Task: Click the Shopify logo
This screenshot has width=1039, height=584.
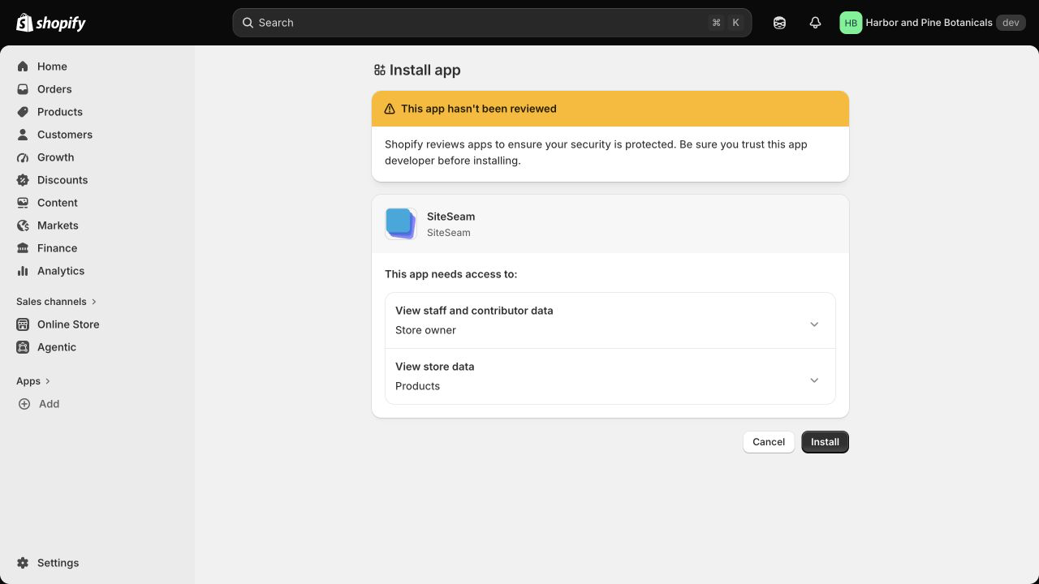Action: tap(51, 23)
